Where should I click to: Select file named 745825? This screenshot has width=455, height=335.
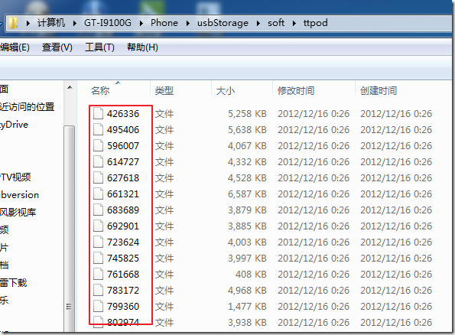pos(123,258)
